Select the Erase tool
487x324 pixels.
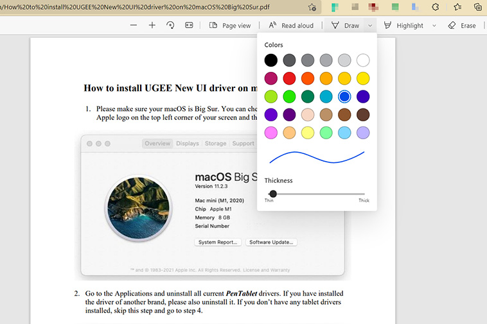462,26
